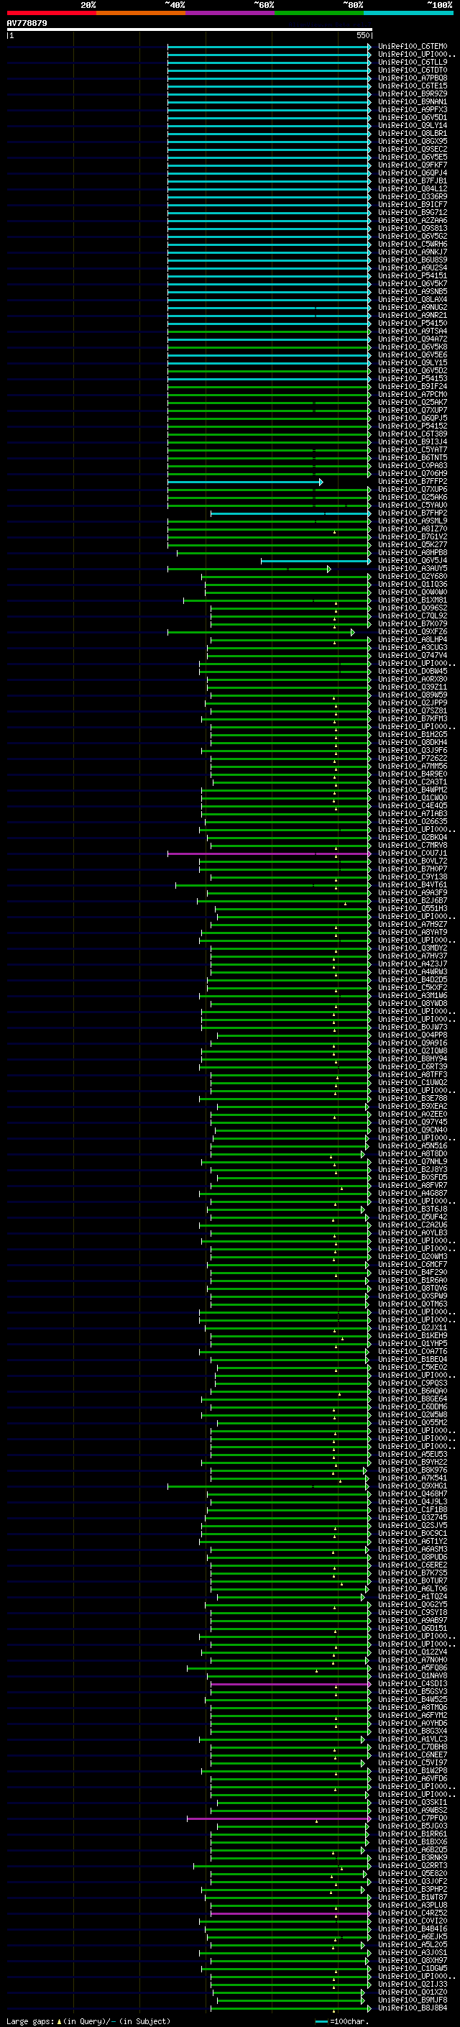460x2027 pixels.
Task: Open the UniRef100_Q9LY14 hit link
Action: pyautogui.click(x=413, y=126)
